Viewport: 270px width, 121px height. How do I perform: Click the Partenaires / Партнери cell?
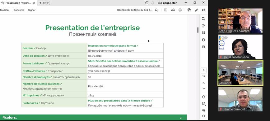pos(54,102)
